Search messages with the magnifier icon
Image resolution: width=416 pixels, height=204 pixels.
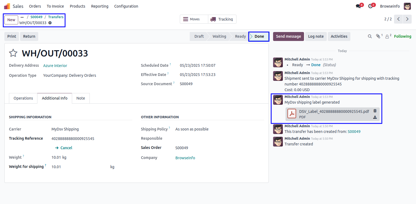pyautogui.click(x=370, y=36)
